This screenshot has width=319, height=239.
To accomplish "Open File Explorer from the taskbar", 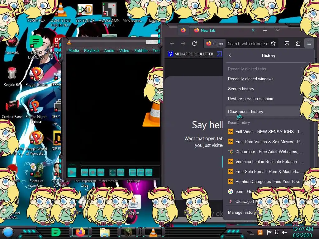I will point(105,232).
